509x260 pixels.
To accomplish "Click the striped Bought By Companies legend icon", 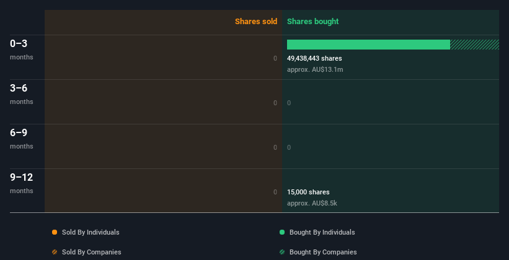I will tap(282, 252).
